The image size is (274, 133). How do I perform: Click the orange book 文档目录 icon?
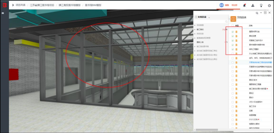point(233,19)
